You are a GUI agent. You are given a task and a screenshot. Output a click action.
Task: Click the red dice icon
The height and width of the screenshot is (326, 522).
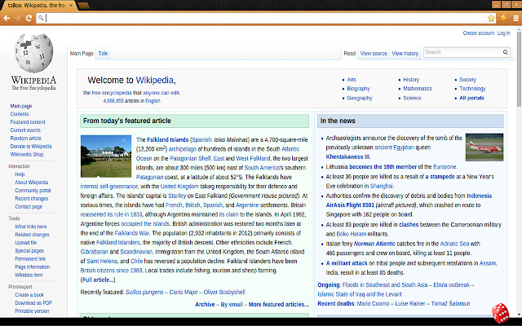click(500, 313)
